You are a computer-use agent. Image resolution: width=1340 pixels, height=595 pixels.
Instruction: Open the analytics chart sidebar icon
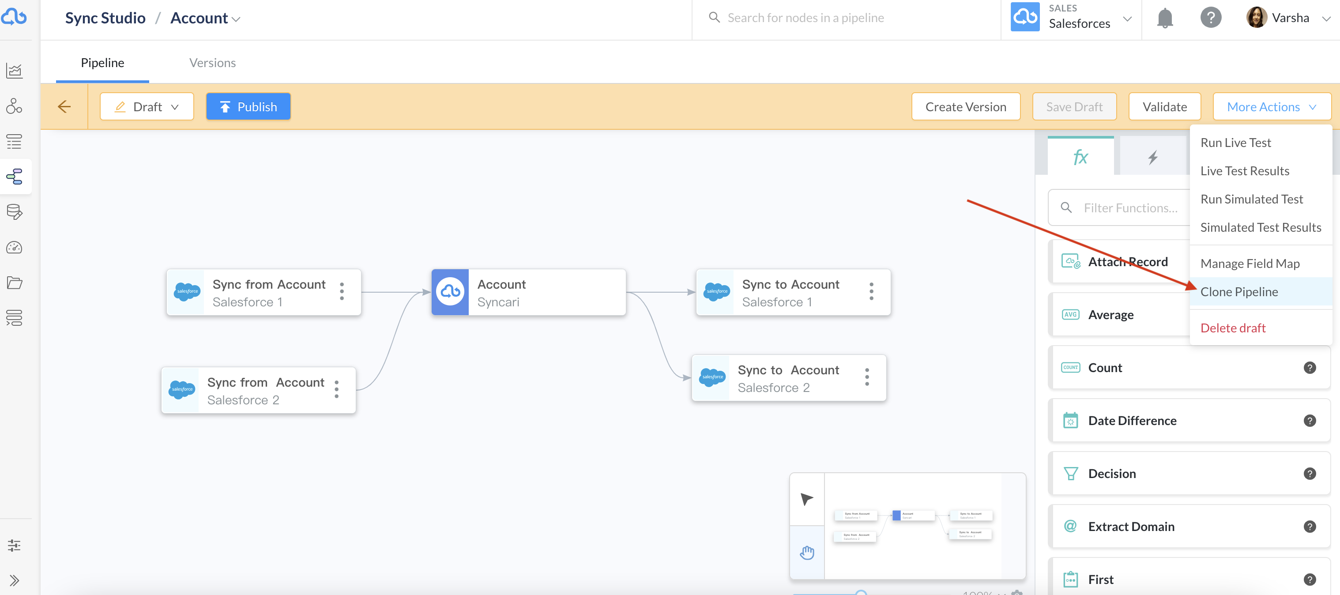tap(14, 71)
